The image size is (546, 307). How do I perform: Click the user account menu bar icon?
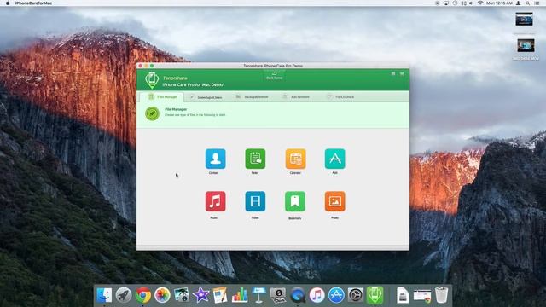519,3
